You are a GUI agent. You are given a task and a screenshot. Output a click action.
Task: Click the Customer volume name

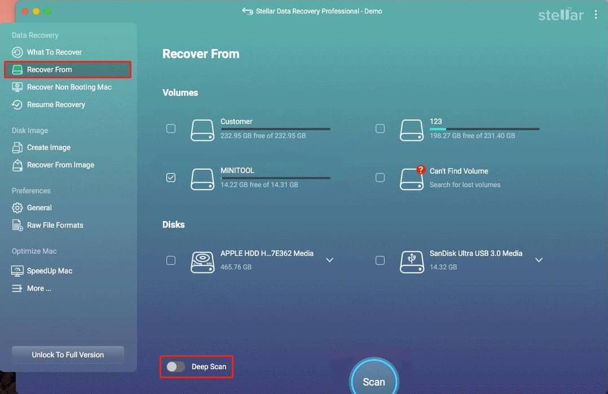coord(236,122)
